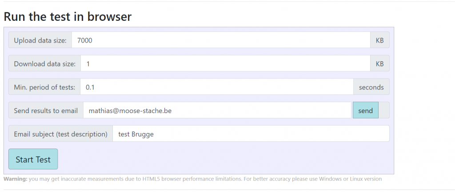The image size is (455, 192).
Task: Click the "Min. period of tests:" label
Action: (x=44, y=87)
